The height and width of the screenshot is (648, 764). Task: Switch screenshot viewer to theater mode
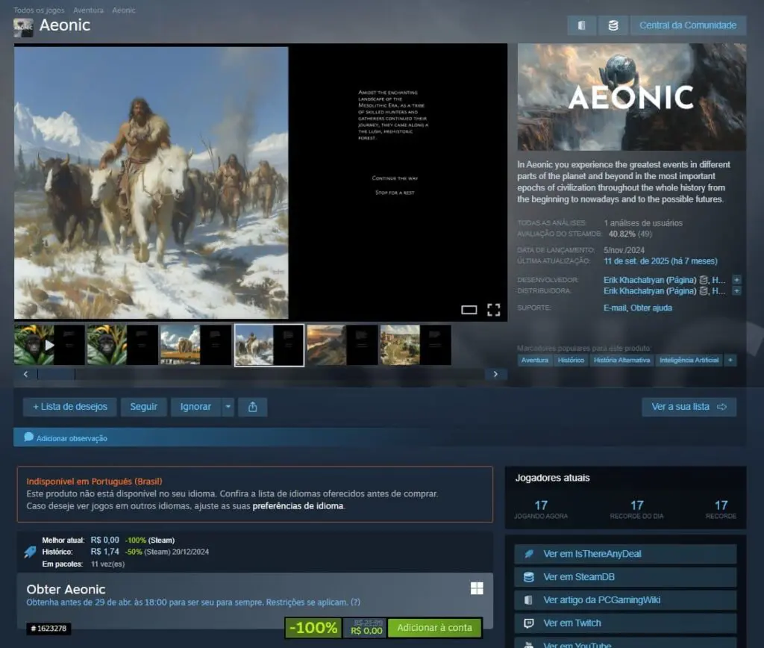pos(469,309)
